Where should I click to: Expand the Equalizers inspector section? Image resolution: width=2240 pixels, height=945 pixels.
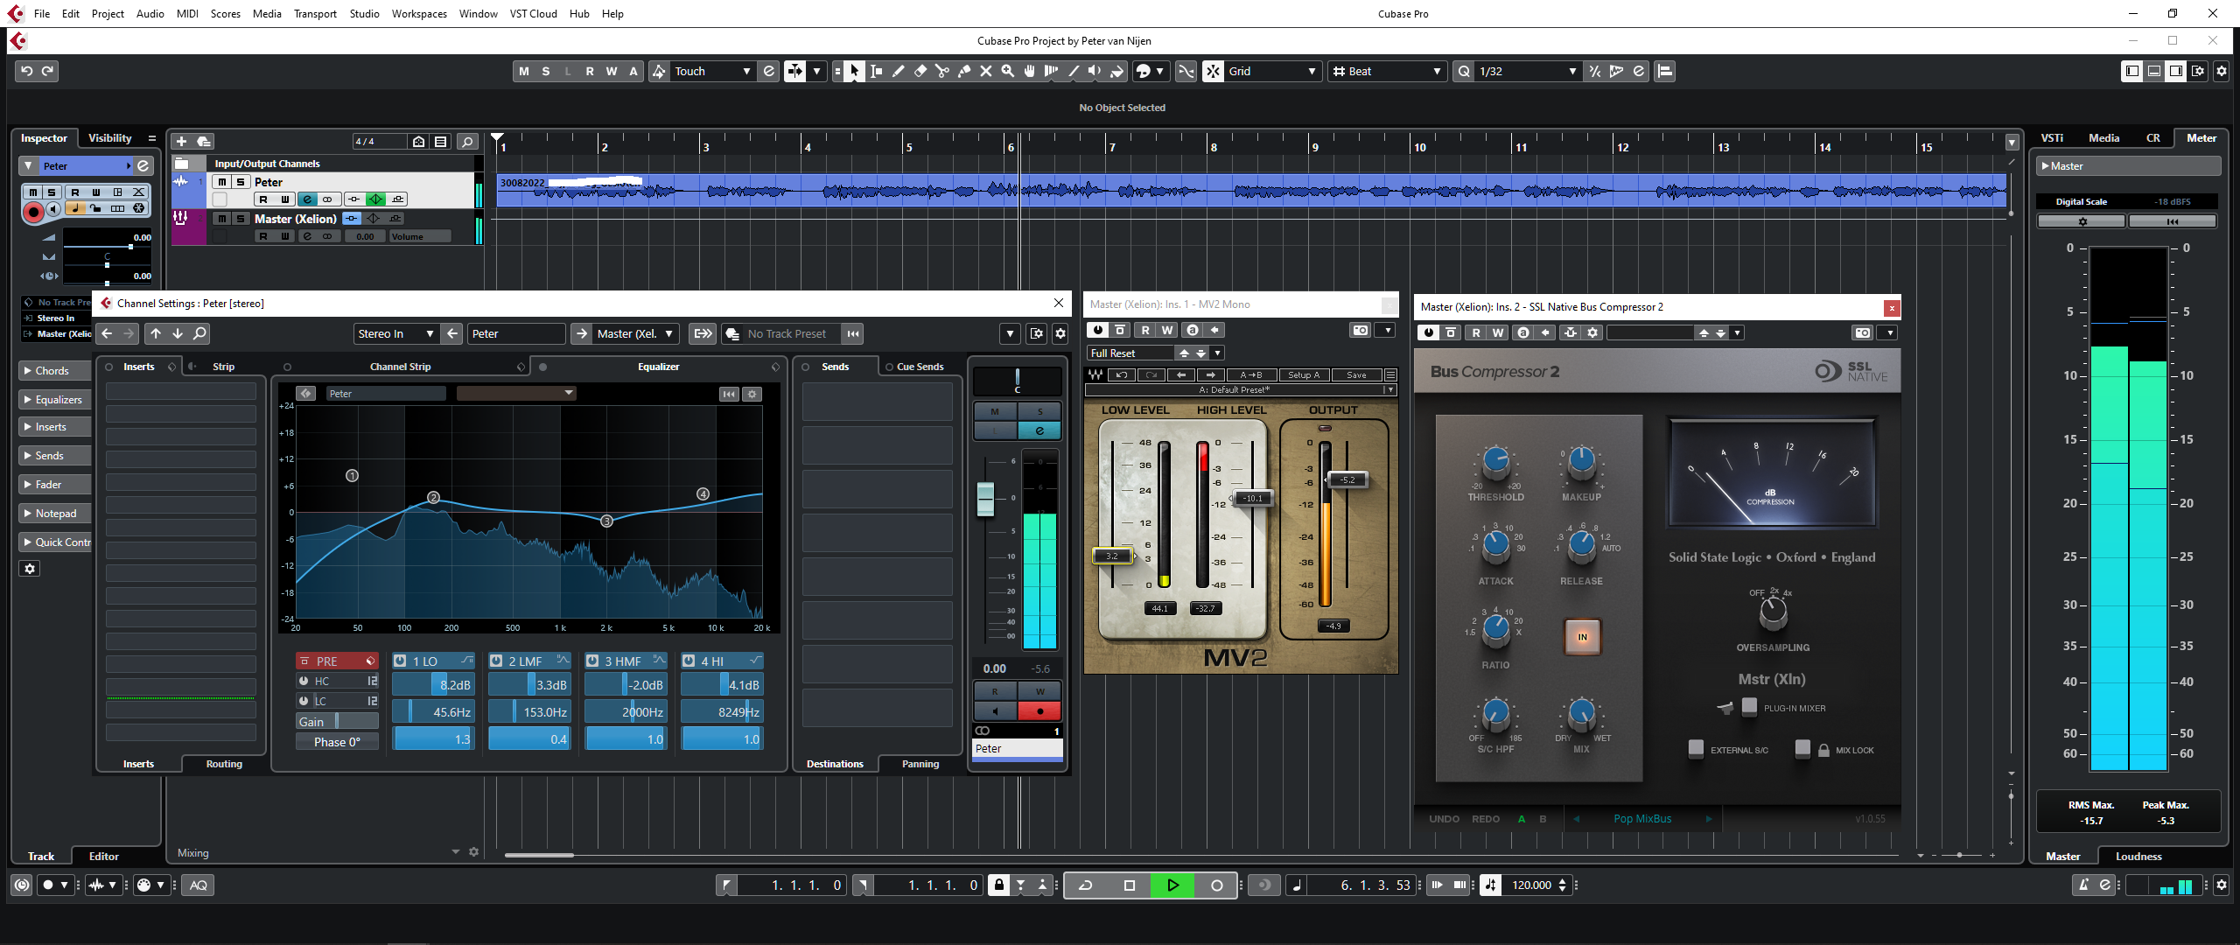(x=54, y=400)
